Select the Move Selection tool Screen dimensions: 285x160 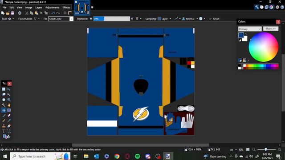click(x=9, y=94)
